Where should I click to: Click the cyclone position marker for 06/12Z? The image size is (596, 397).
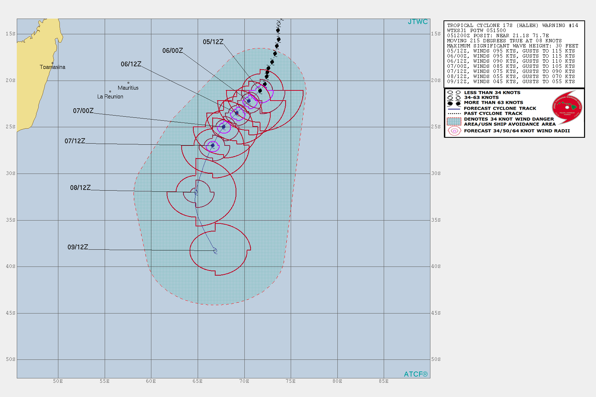[x=237, y=113]
